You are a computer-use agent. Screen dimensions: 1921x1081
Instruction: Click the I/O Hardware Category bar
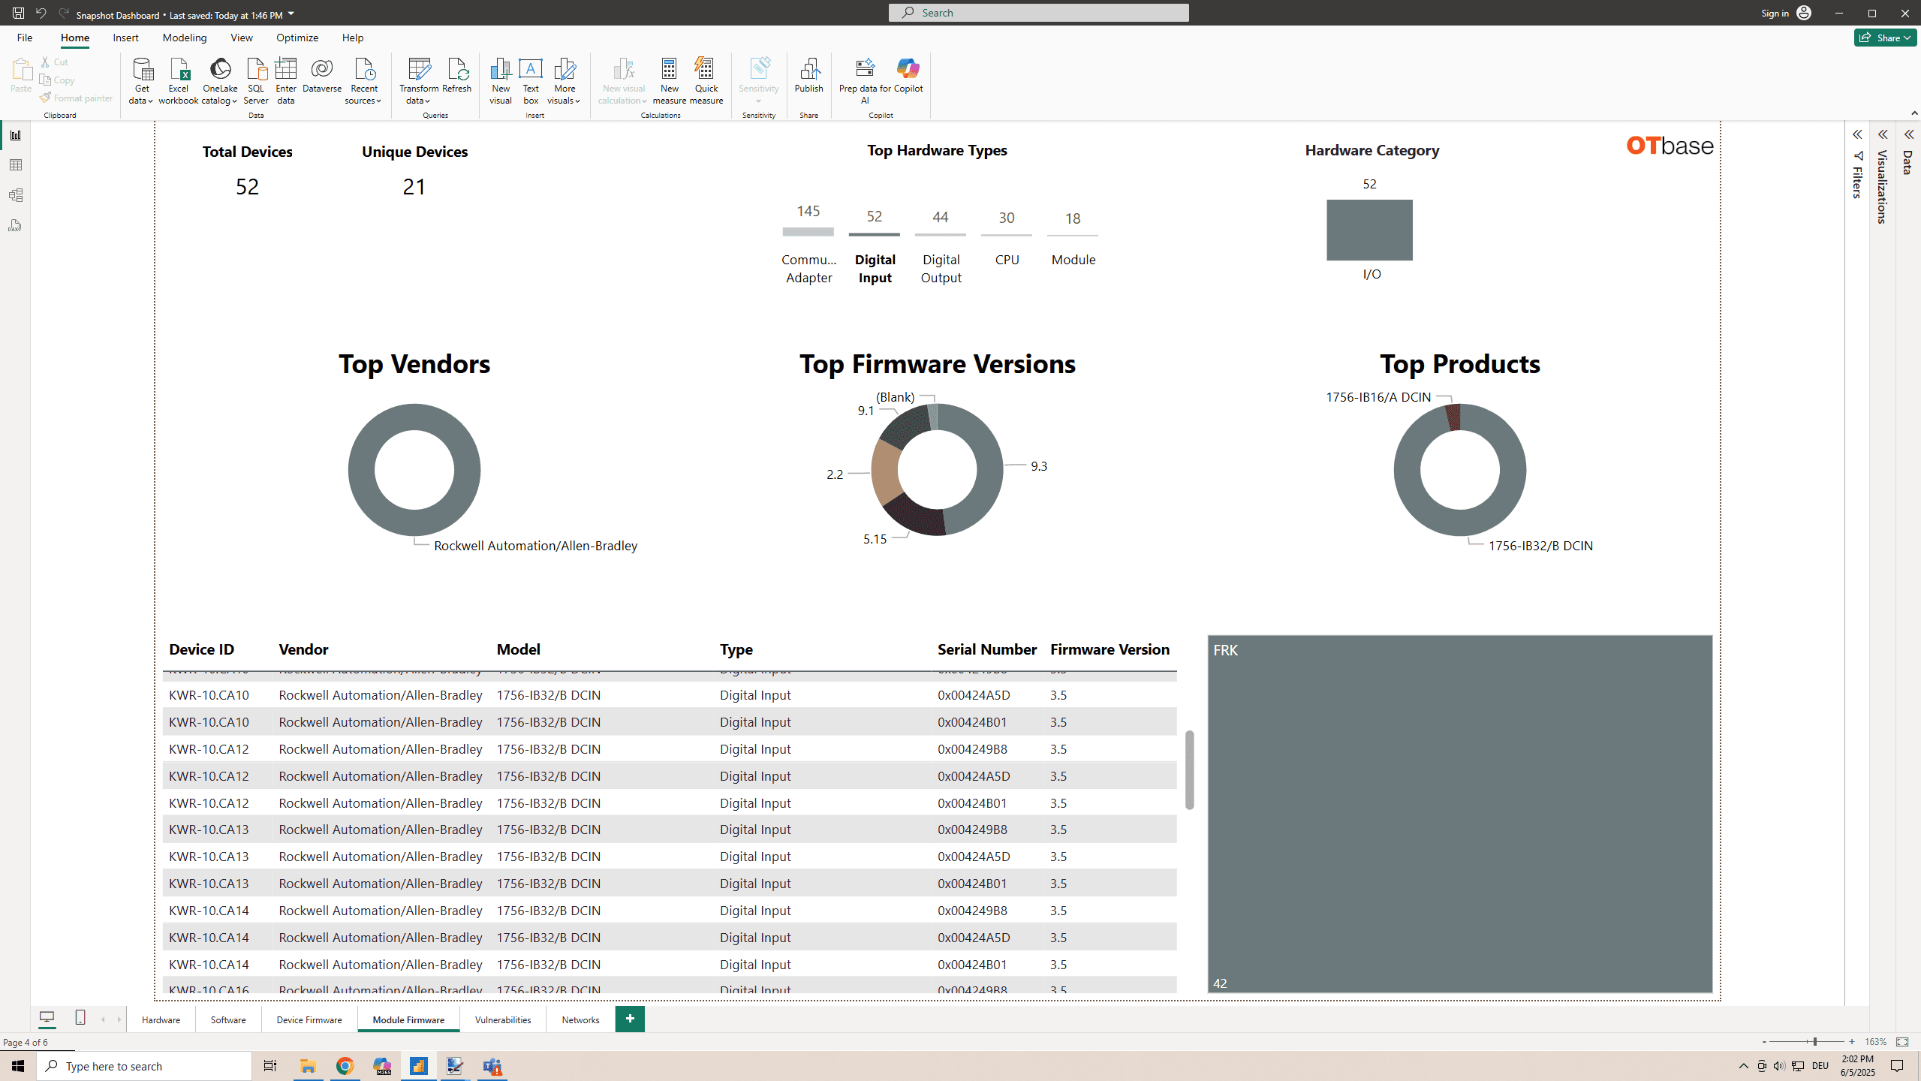pos(1369,230)
